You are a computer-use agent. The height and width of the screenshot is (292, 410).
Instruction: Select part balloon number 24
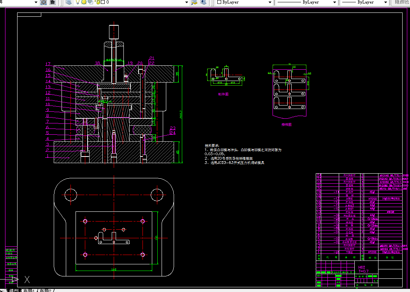pos(173,133)
